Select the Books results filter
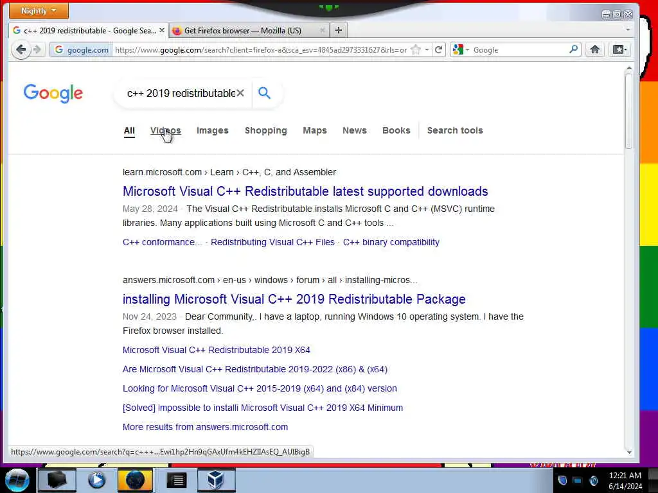This screenshot has height=493, width=658. (396, 130)
